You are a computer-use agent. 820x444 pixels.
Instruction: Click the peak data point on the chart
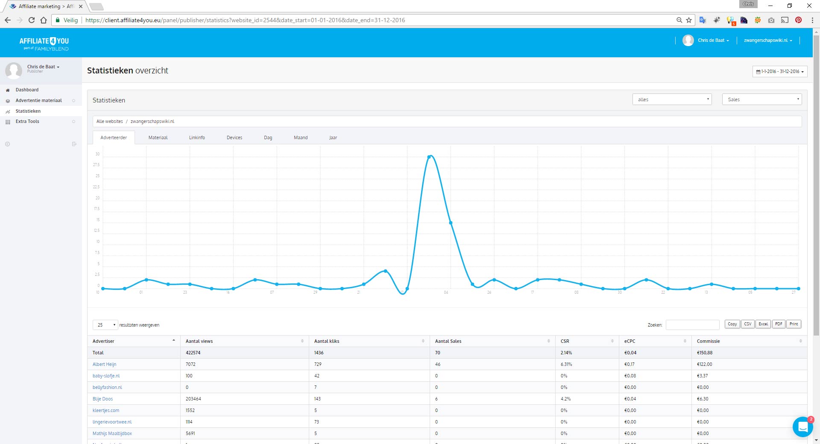coord(429,157)
